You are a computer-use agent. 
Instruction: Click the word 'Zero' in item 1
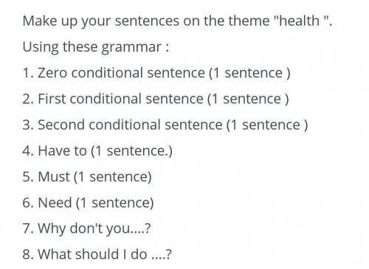click(x=52, y=73)
